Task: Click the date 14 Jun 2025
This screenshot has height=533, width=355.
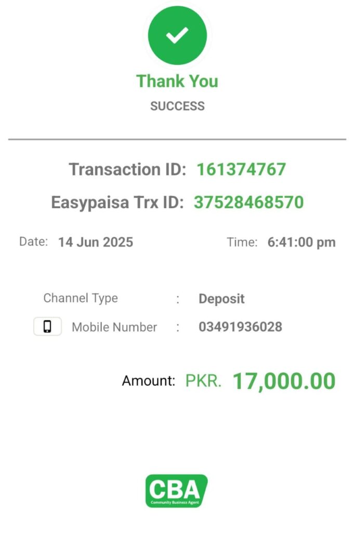Action: tap(96, 242)
